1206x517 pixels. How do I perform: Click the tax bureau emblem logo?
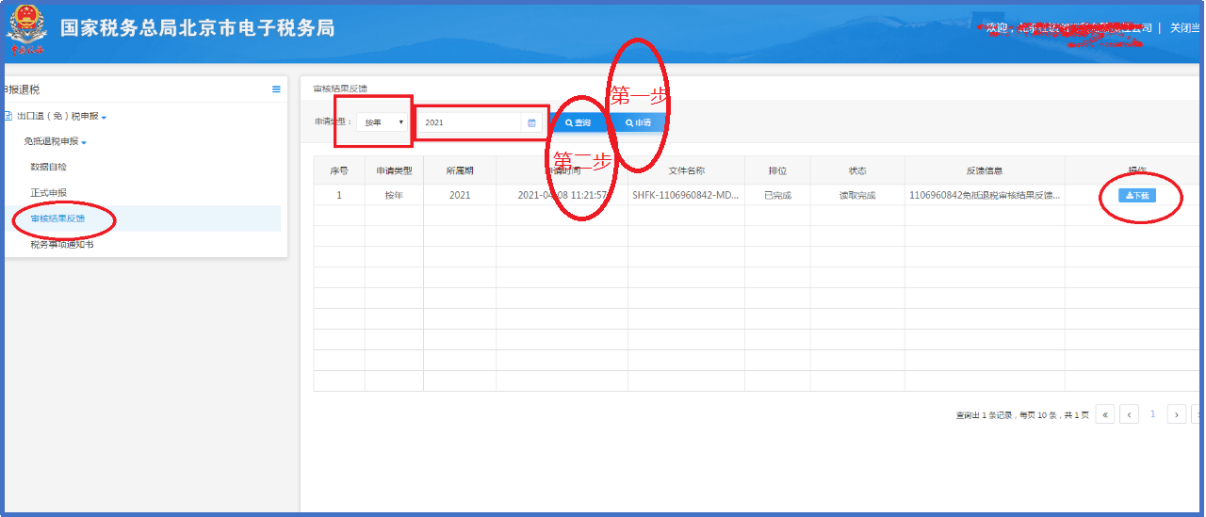tap(26, 27)
